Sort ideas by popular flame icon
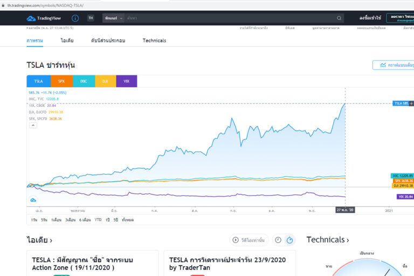Image resolution: width=414 pixels, height=276 pixels. tap(289, 240)
